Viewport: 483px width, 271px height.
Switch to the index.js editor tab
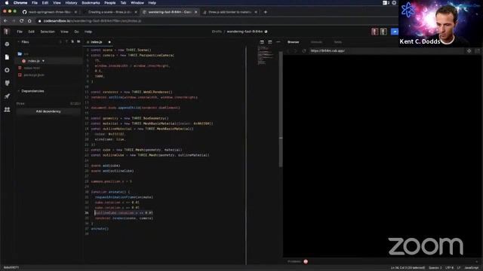[96, 42]
